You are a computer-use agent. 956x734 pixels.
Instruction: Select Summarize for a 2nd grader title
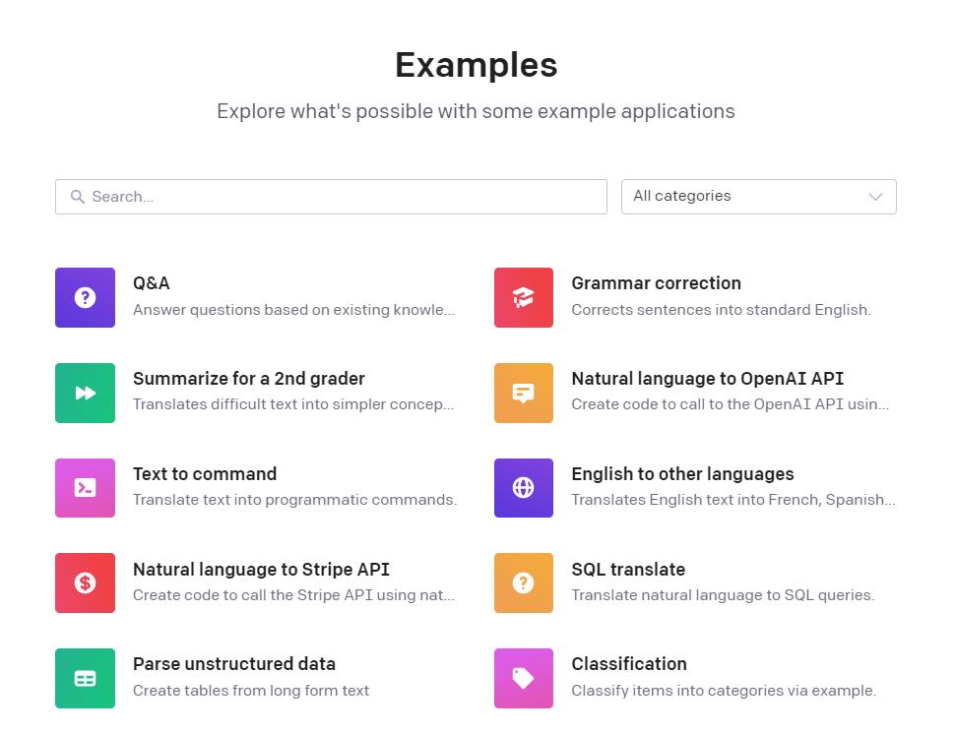click(x=248, y=379)
